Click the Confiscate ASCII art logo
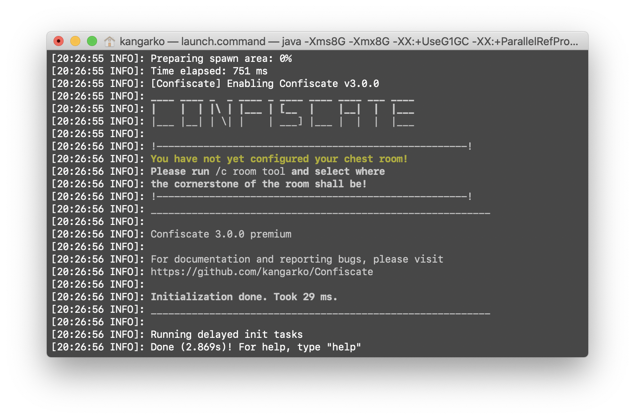 (283, 112)
